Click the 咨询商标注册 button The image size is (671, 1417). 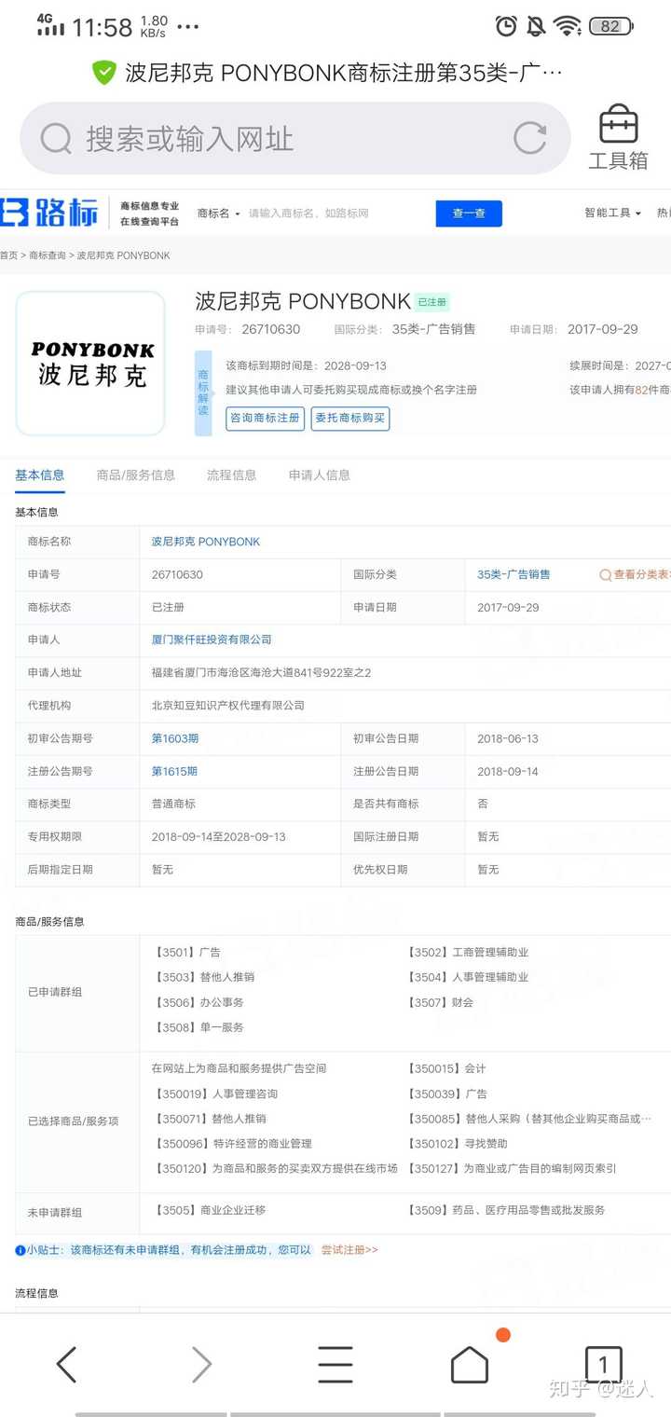coord(265,418)
